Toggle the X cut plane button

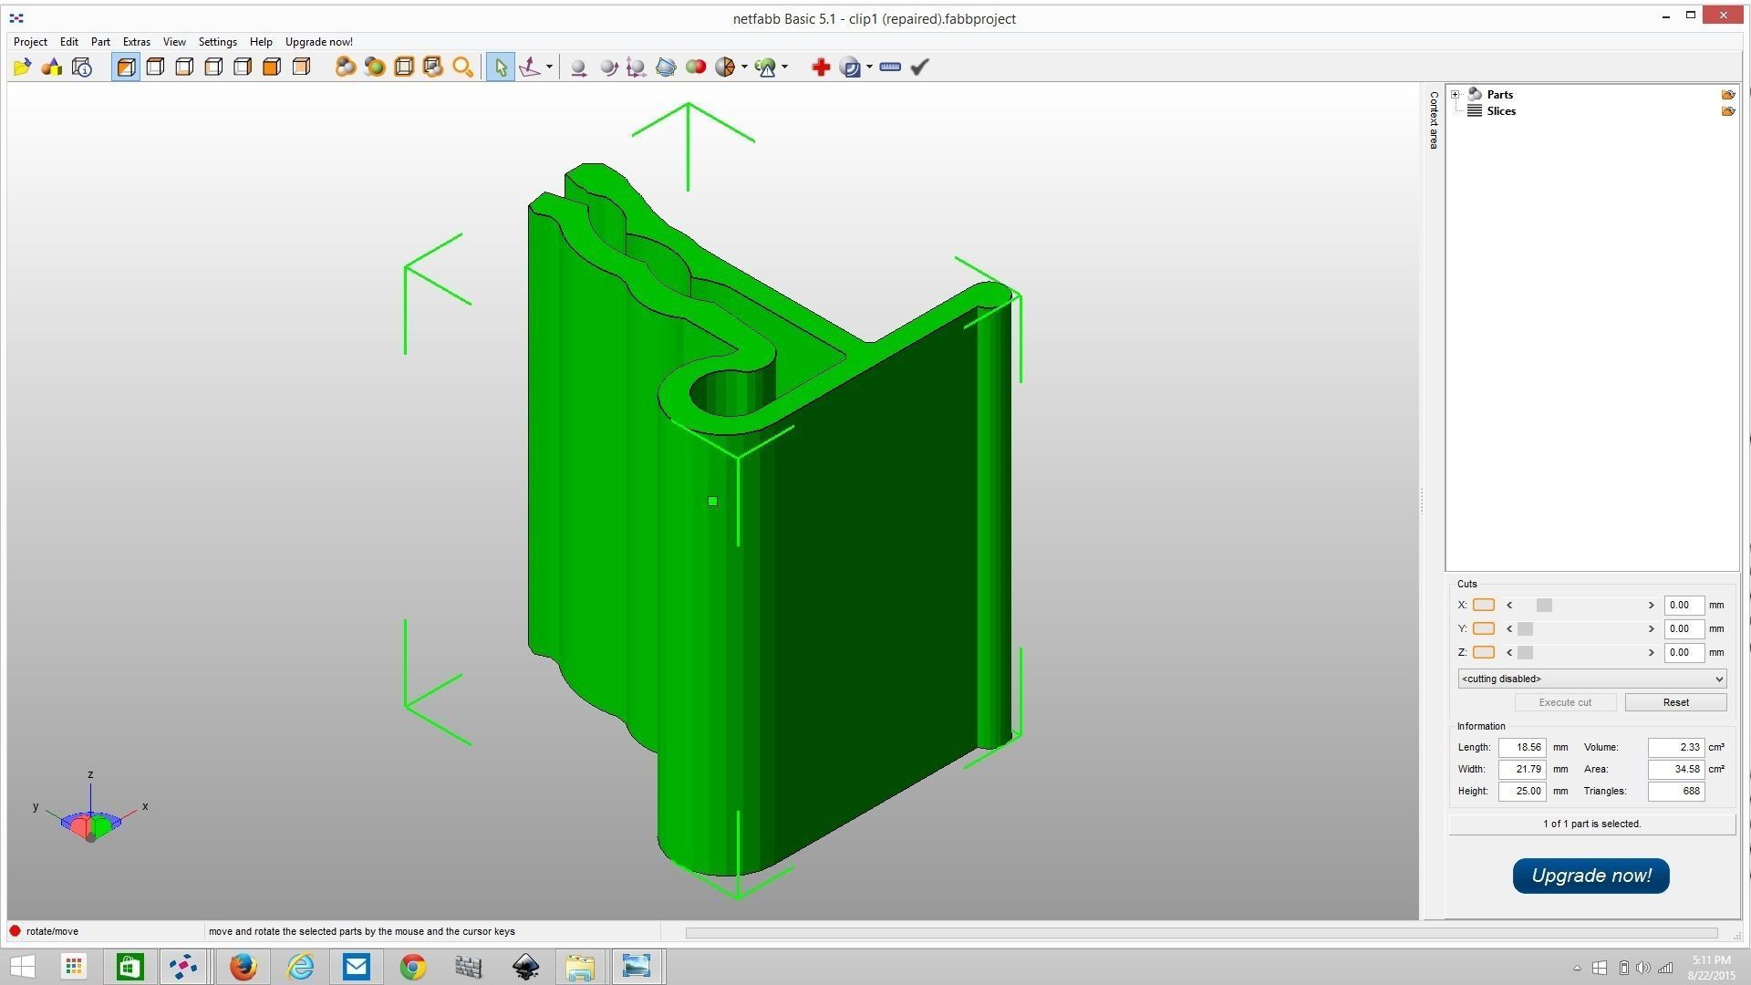tap(1484, 605)
